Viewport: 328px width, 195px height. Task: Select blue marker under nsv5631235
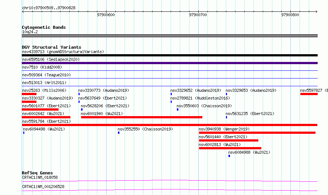pos(226,117)
